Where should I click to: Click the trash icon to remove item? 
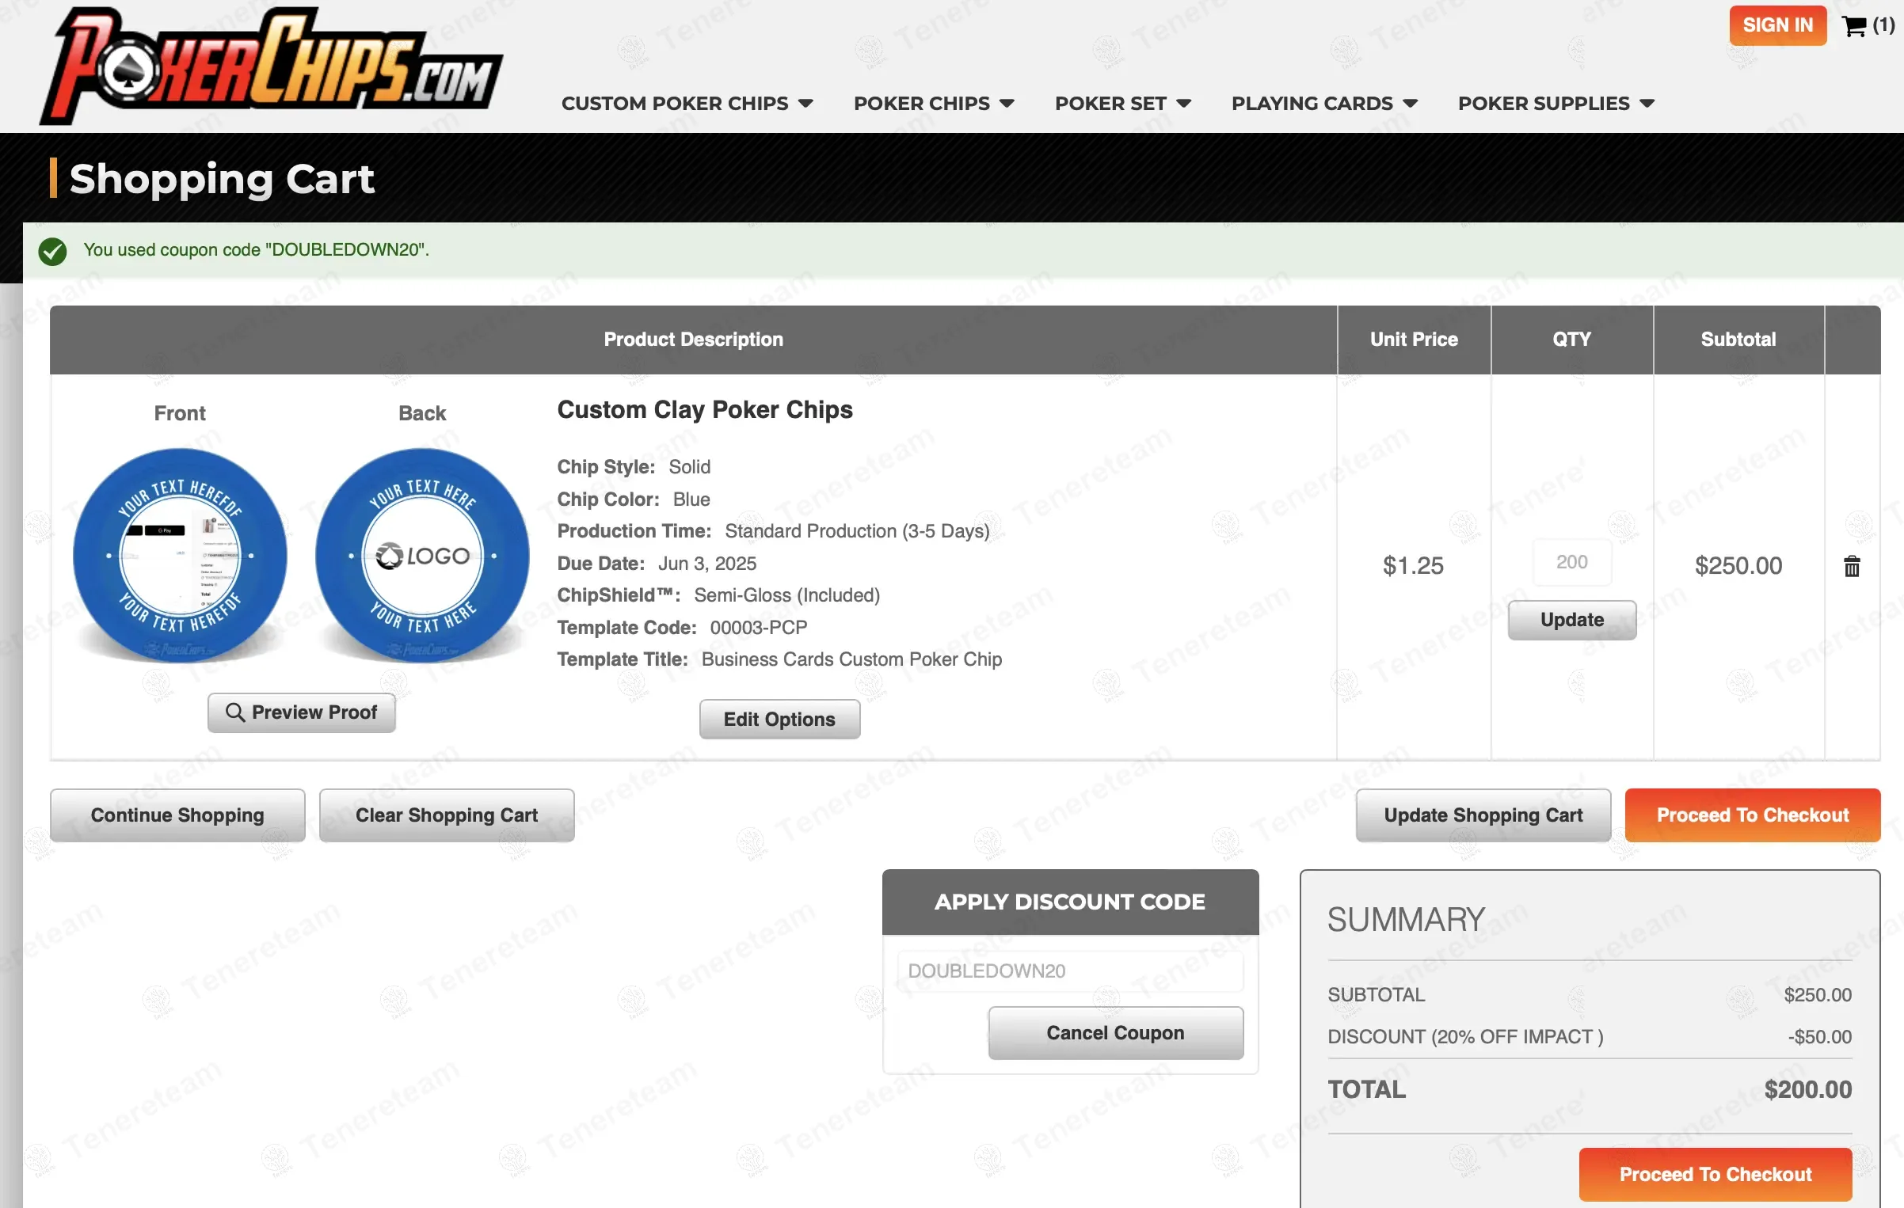[x=1851, y=566]
